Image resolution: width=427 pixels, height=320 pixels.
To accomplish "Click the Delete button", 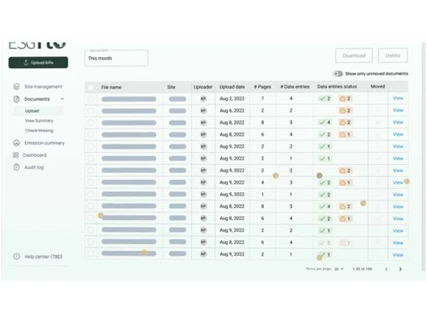I will [x=393, y=55].
